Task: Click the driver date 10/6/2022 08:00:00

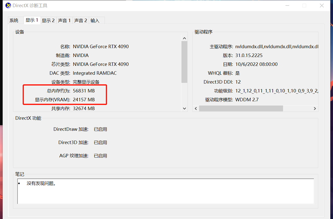Action: (256, 64)
